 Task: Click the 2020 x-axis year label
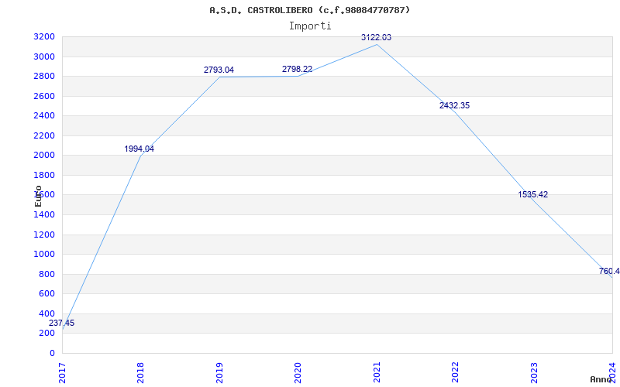click(x=298, y=373)
